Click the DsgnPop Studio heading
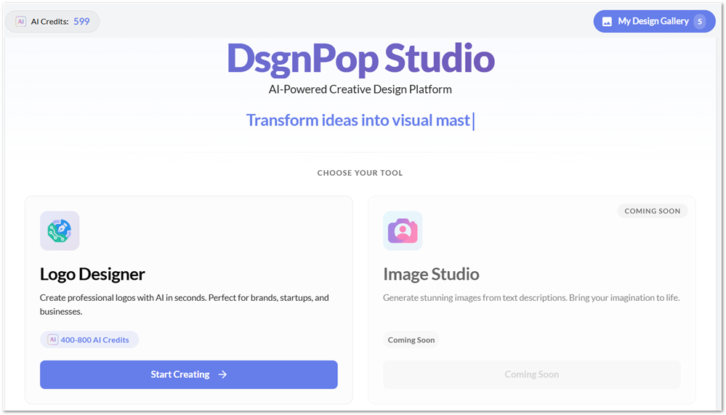This screenshot has height=415, width=726. coord(360,59)
